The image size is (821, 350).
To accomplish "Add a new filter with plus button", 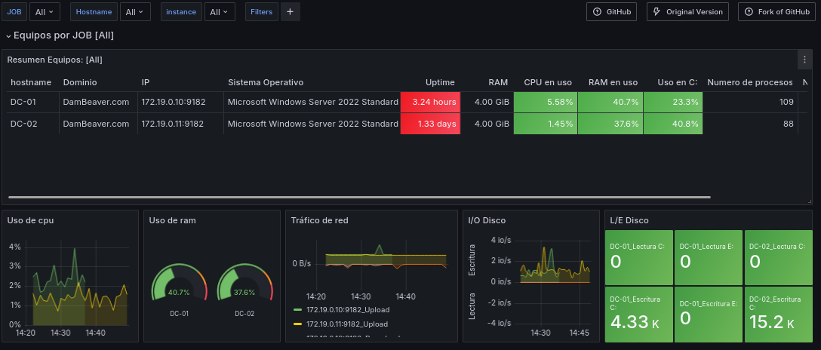I will tap(290, 11).
